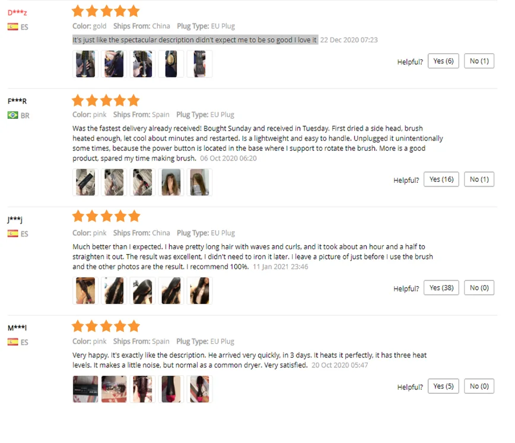Open fifth photo thumbnail in D***z's review
This screenshot has height=443, width=515.
point(199,64)
